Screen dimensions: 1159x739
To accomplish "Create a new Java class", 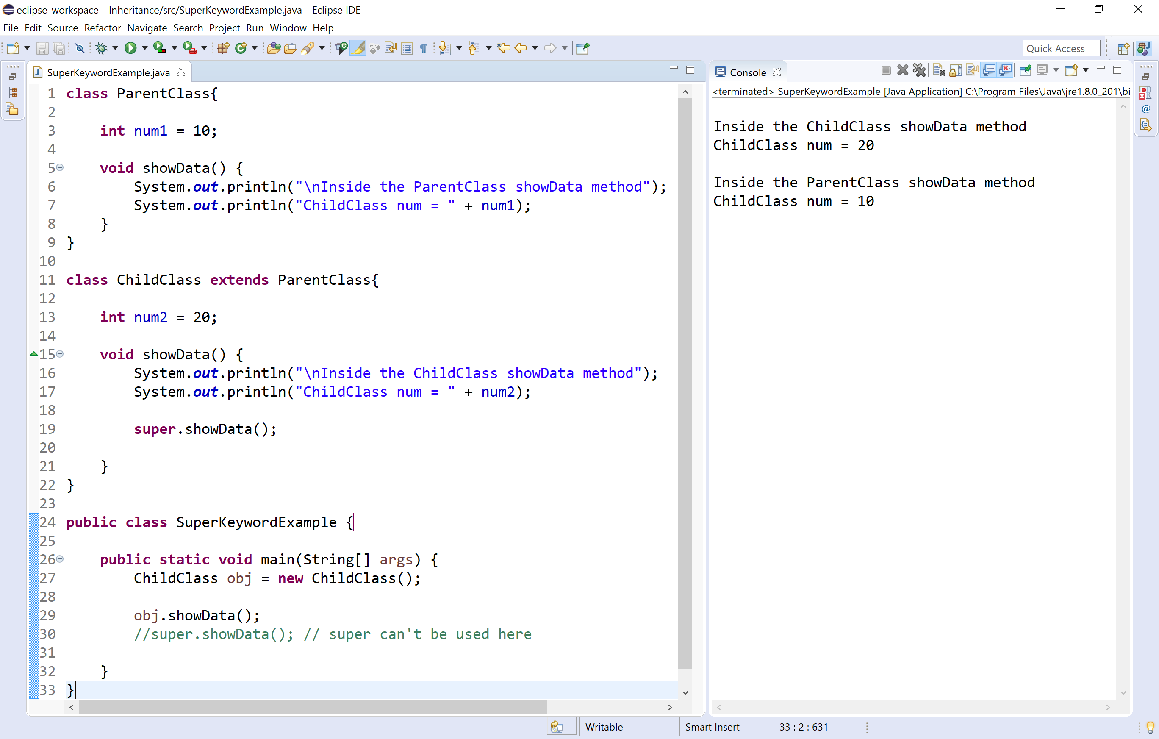I will [x=241, y=47].
